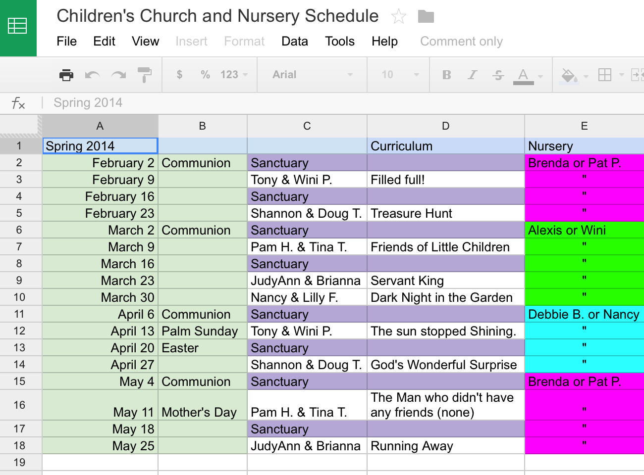The image size is (644, 475).
Task: Select the Filled full! cell
Action: [446, 180]
